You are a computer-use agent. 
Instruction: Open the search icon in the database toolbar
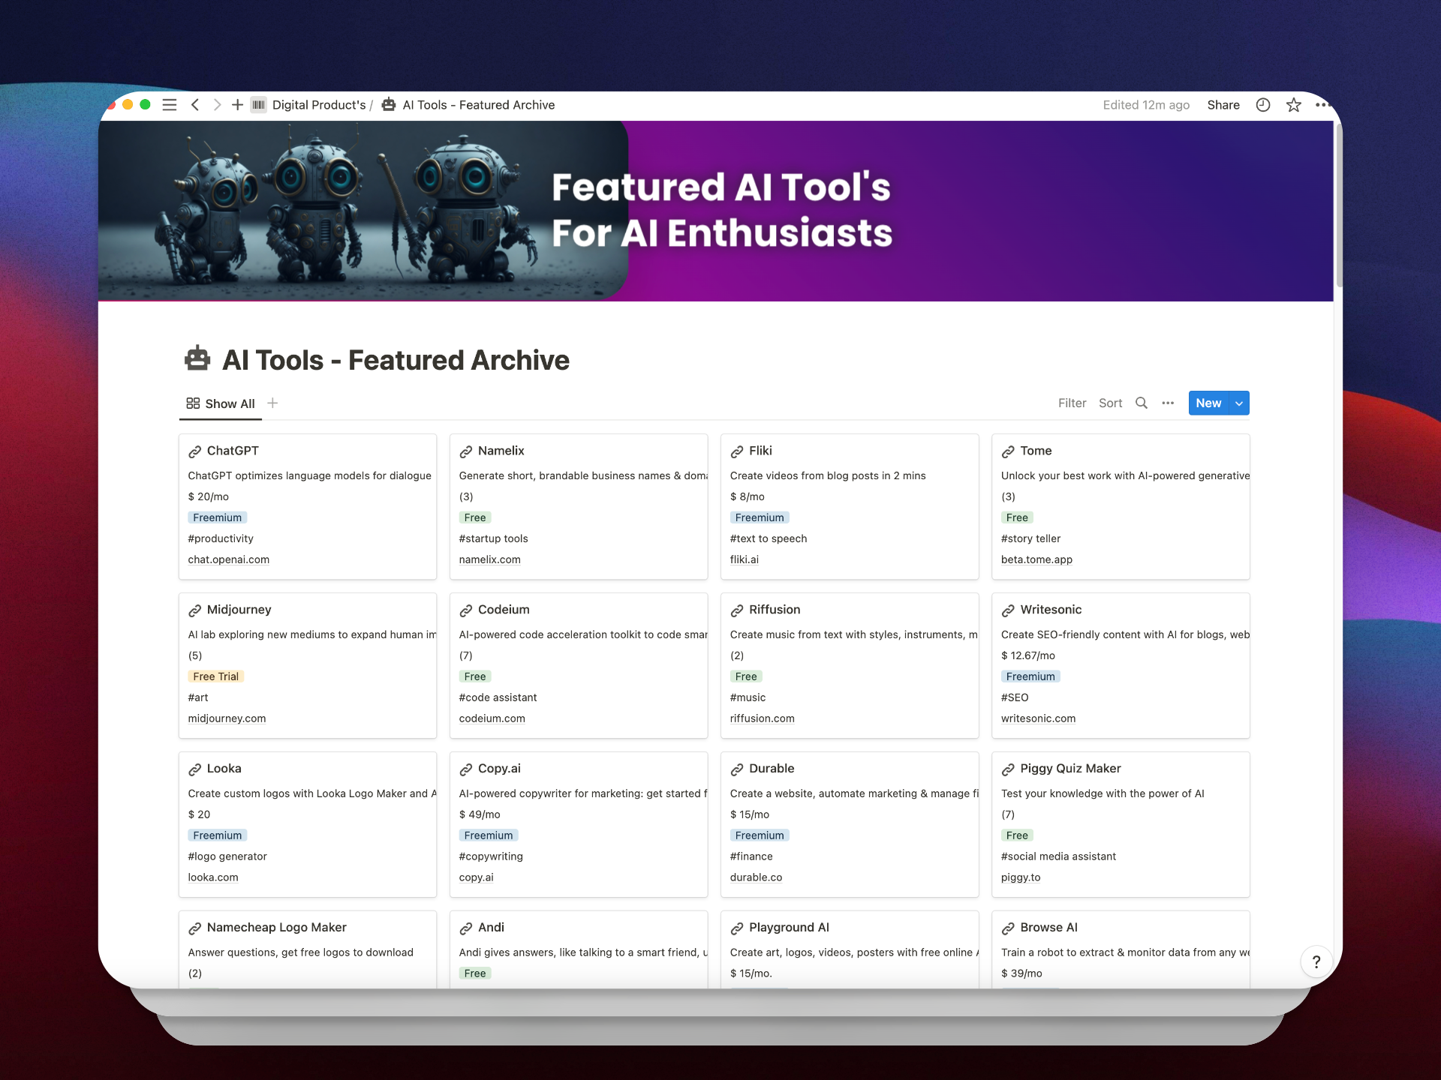[x=1141, y=403]
